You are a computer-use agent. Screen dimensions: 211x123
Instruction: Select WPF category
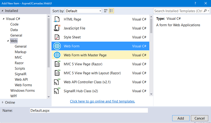[x=14, y=96]
